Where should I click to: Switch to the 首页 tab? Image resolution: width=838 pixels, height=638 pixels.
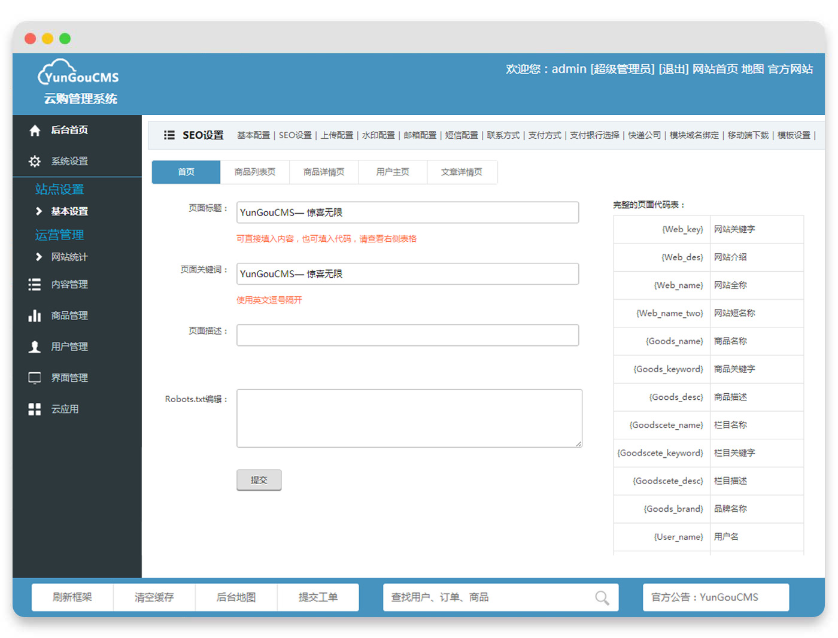pos(186,172)
